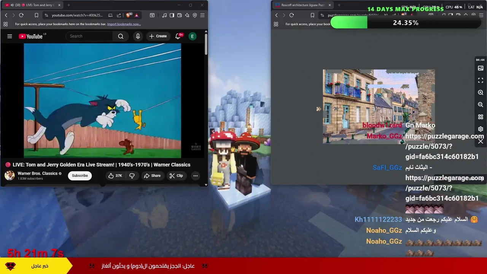Click the YouTube search magnifier button
The width and height of the screenshot is (487, 274).
[x=121, y=36]
